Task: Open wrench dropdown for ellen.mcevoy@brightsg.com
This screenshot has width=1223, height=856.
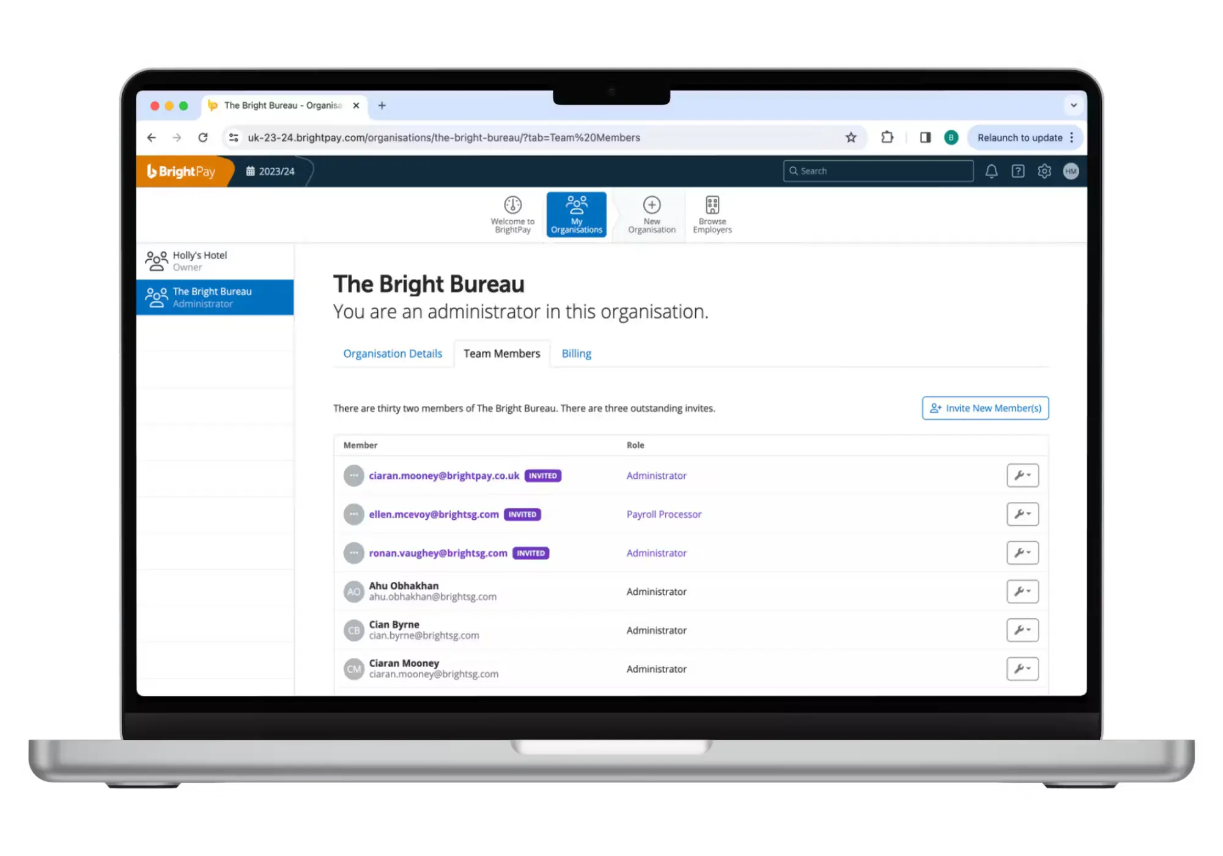Action: pos(1022,514)
